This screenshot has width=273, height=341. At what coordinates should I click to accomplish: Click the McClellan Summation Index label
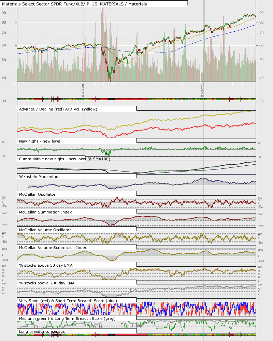point(45,212)
